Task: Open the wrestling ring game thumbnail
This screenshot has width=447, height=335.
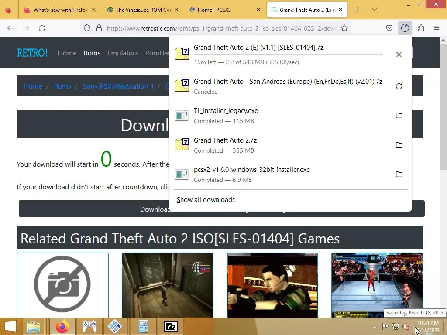Action: (377, 285)
